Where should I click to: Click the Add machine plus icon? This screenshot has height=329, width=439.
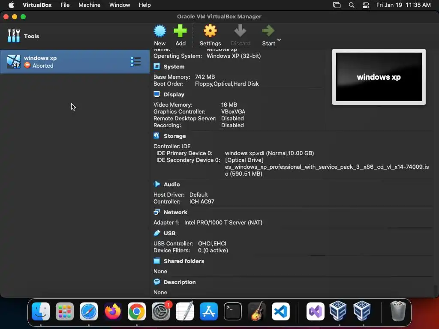pos(180,31)
